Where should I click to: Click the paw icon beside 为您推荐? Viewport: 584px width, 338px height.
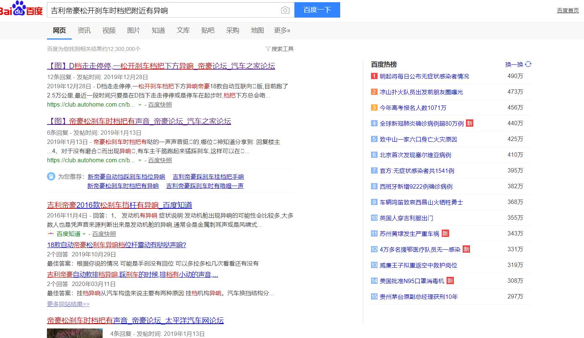click(51, 177)
